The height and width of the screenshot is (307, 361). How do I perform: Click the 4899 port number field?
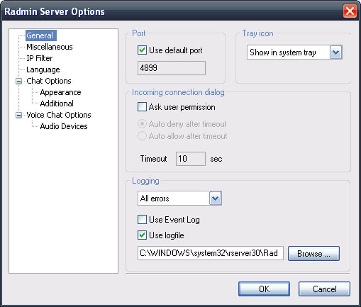(x=172, y=68)
